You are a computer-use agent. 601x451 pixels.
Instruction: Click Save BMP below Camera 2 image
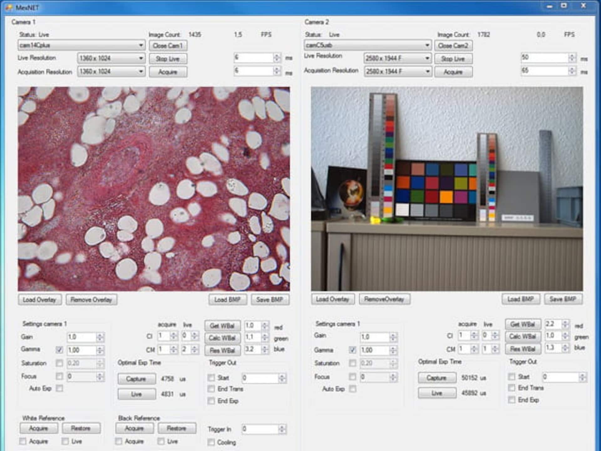[563, 299]
